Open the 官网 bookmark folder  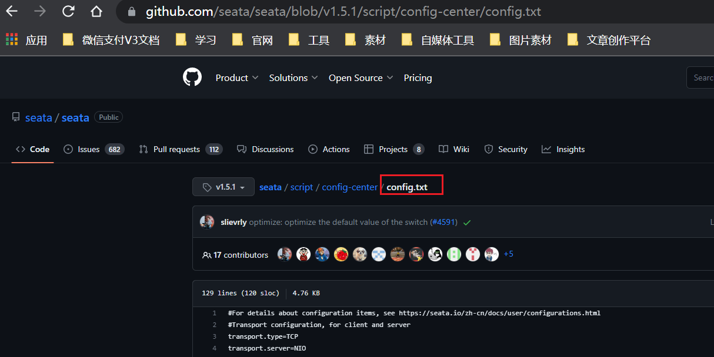[252, 40]
